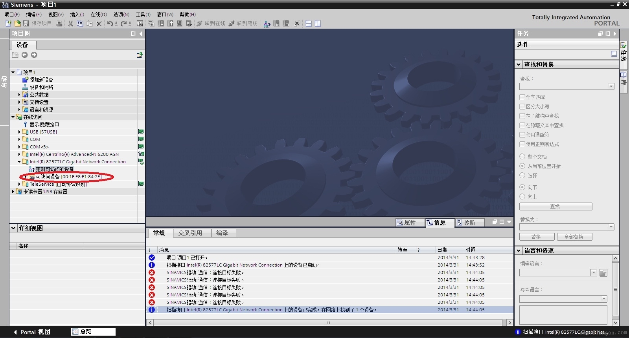The width and height of the screenshot is (629, 338).
Task: Select 向上 upward radio button
Action: click(522, 197)
